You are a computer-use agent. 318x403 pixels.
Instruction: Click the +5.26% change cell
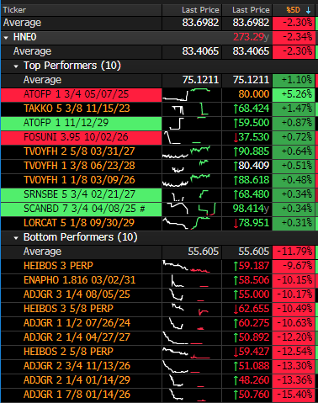click(294, 94)
